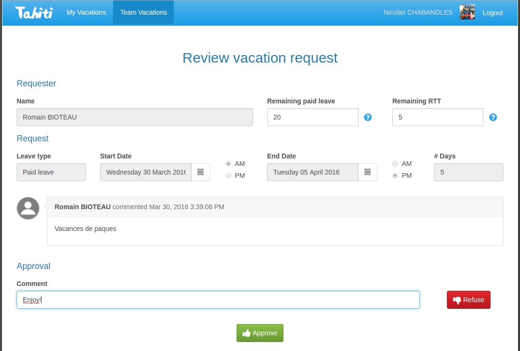Select AM for the End Date

tap(395, 164)
